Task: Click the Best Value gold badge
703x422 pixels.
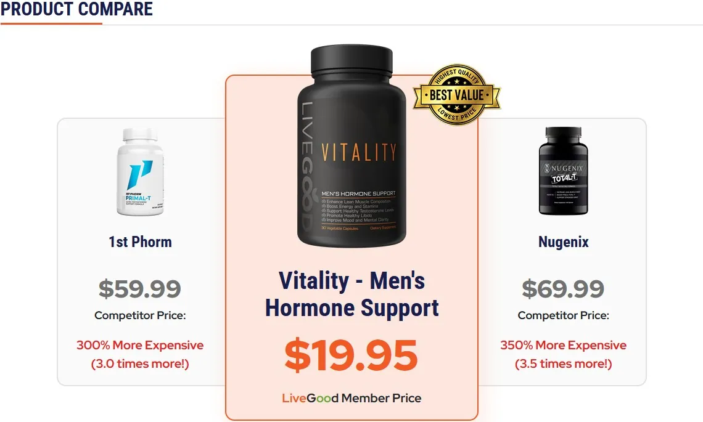Action: [456, 94]
